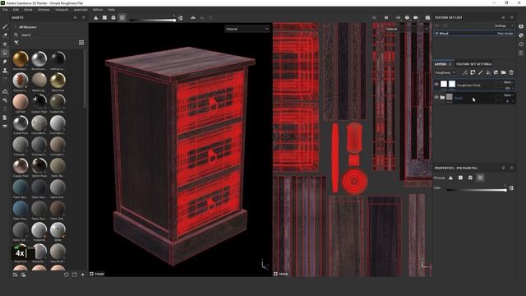Open the Help menu
The width and height of the screenshot is (526, 296).
(x=112, y=10)
